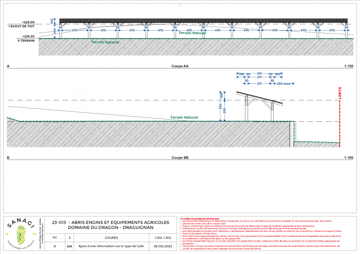This screenshot has height=254, width=360.
Task: Click the 350 vertical height dimension
Action: (220, 106)
